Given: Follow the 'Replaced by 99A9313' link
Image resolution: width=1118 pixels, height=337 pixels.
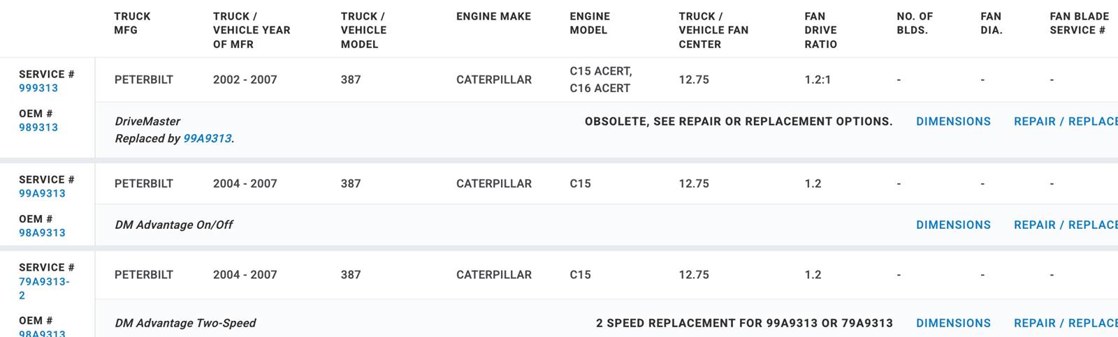Looking at the screenshot, I should pyautogui.click(x=207, y=138).
